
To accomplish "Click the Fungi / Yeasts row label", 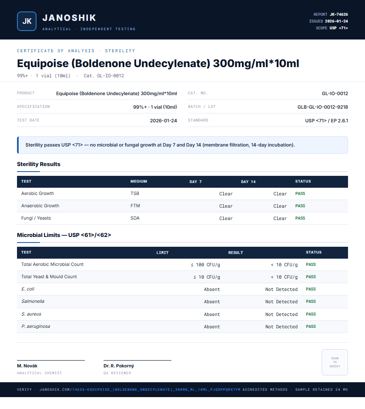I will pos(36,218).
